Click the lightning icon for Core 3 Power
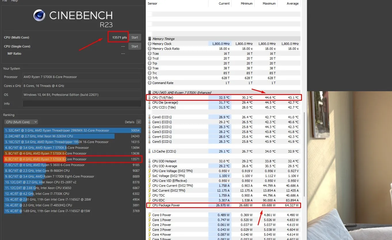This screenshot has width=392, height=240. (x=149, y=230)
